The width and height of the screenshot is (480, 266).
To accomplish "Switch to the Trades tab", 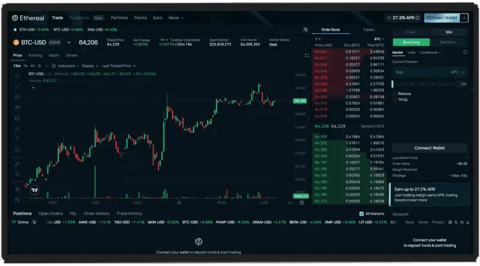I will coord(368,30).
